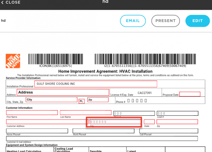Click the customer Last Name field

[x=86, y=113]
